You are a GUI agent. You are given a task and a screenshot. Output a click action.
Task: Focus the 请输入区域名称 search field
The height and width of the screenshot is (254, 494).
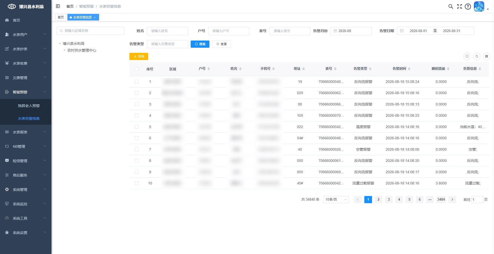click(90, 31)
